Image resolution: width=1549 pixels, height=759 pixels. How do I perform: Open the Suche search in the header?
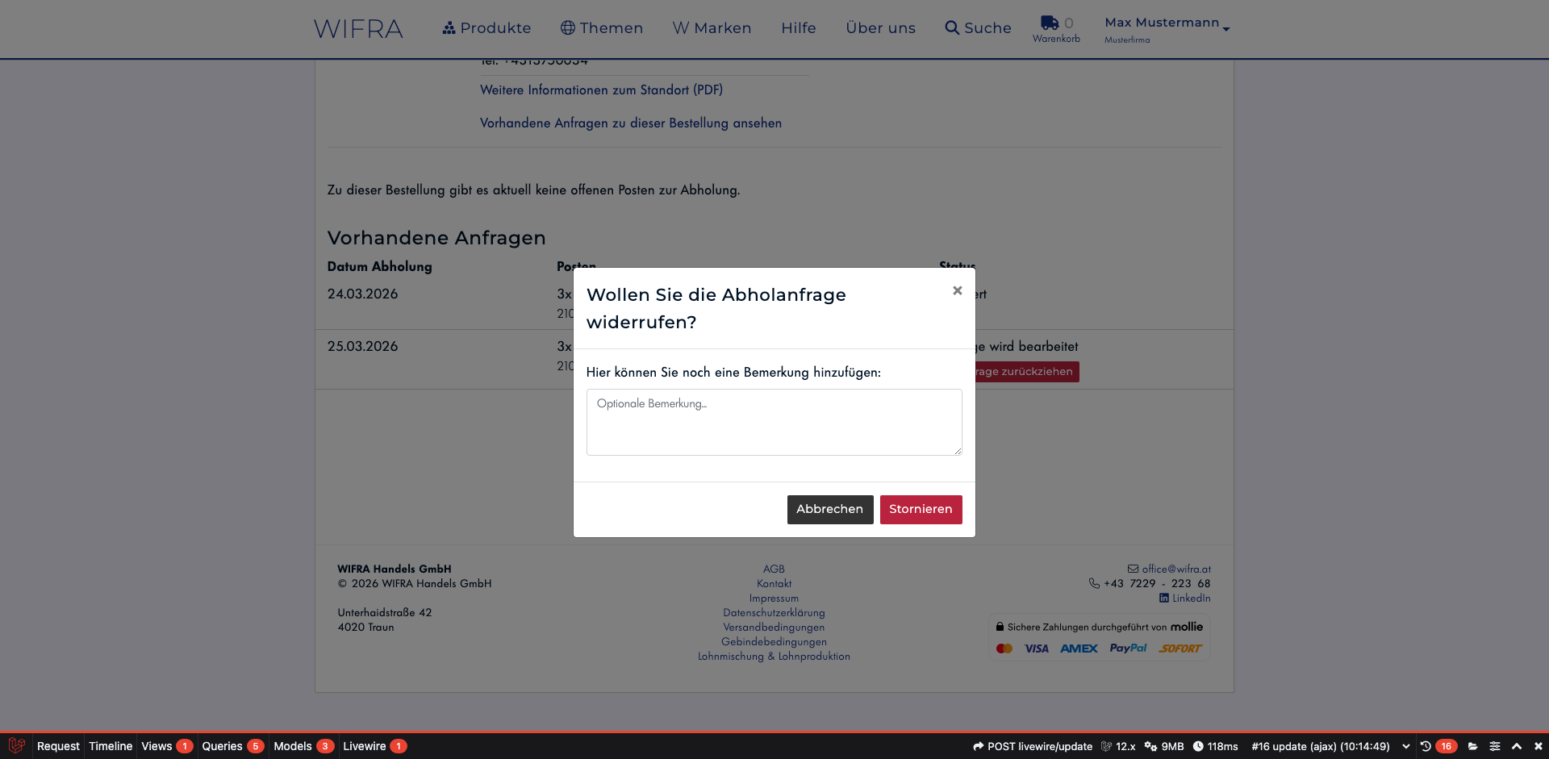(978, 28)
